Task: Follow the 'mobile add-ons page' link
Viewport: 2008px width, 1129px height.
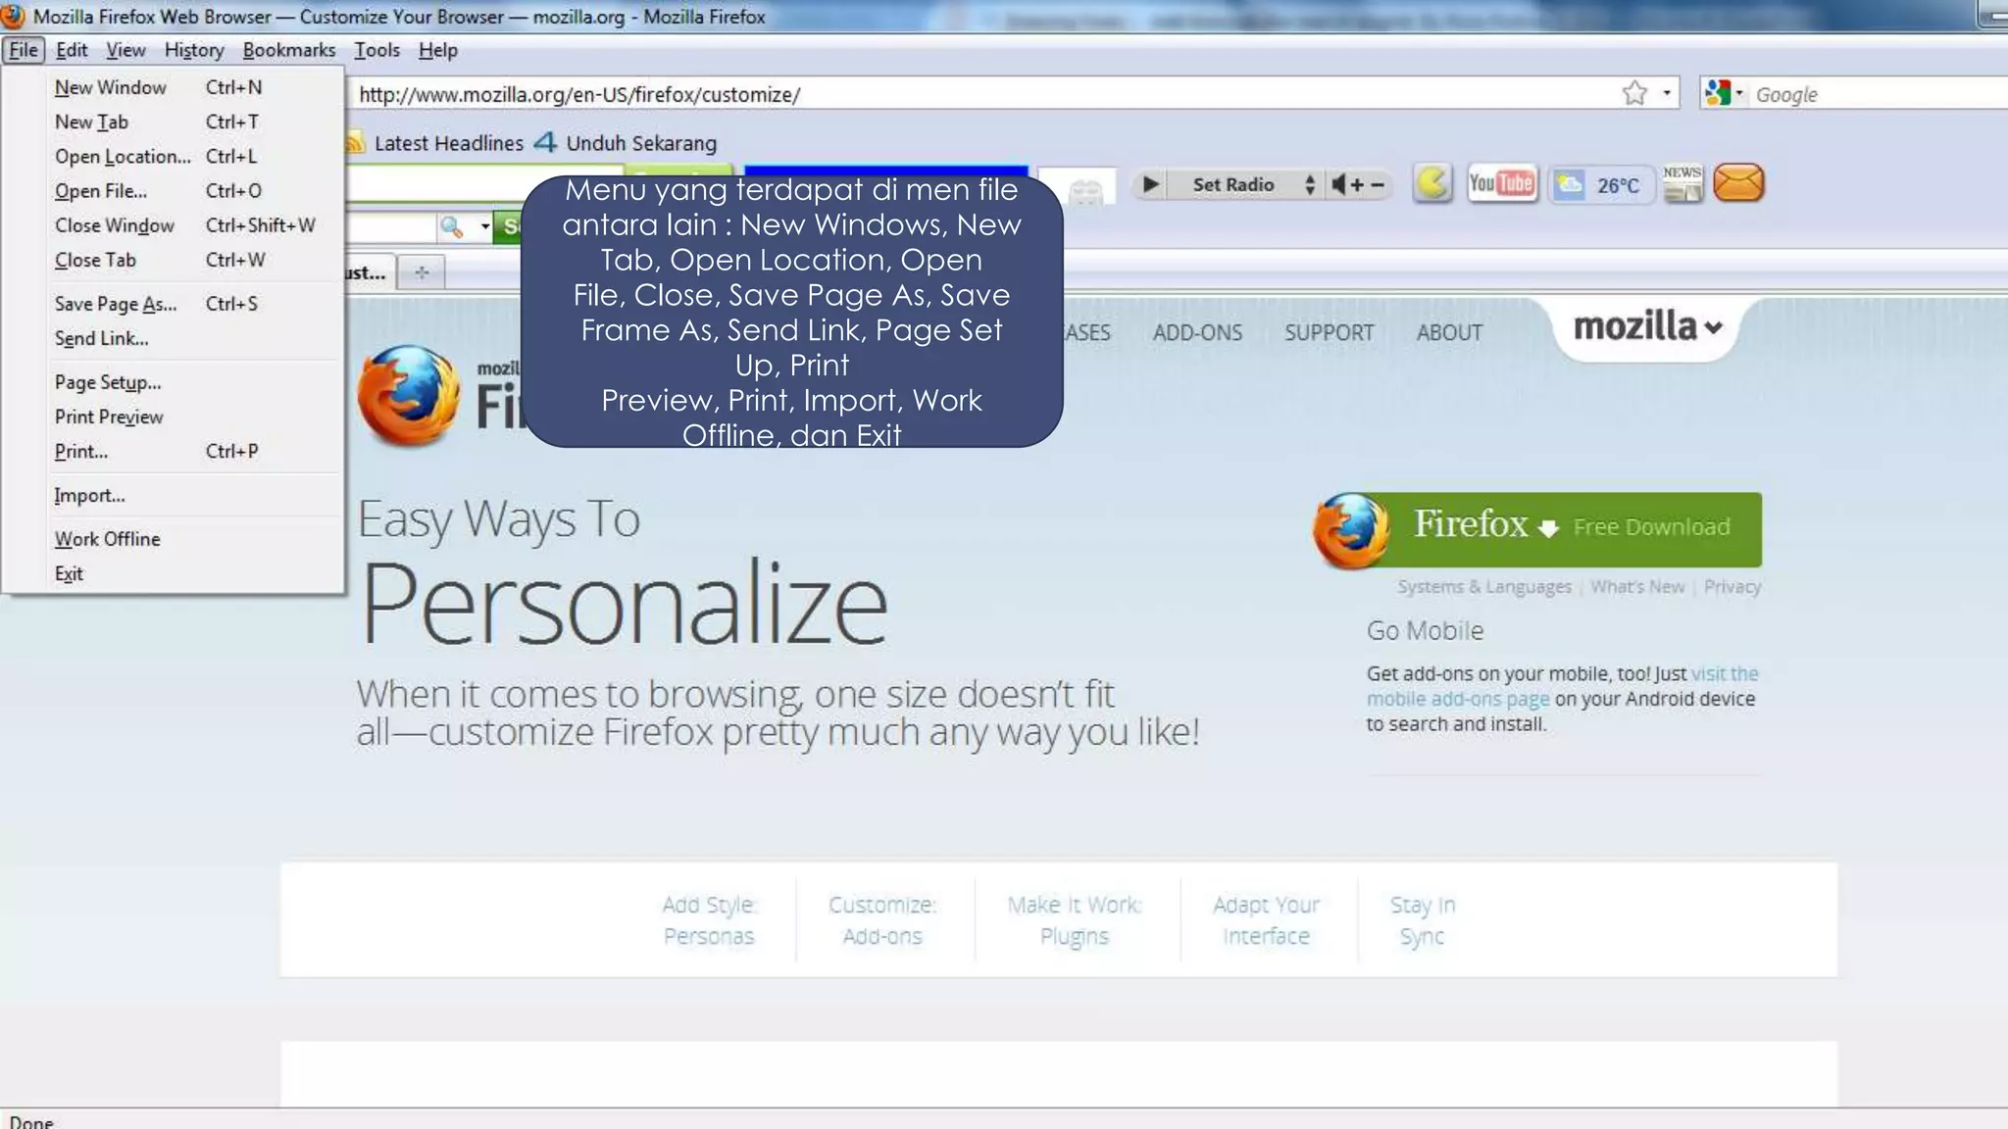Action: click(1458, 699)
